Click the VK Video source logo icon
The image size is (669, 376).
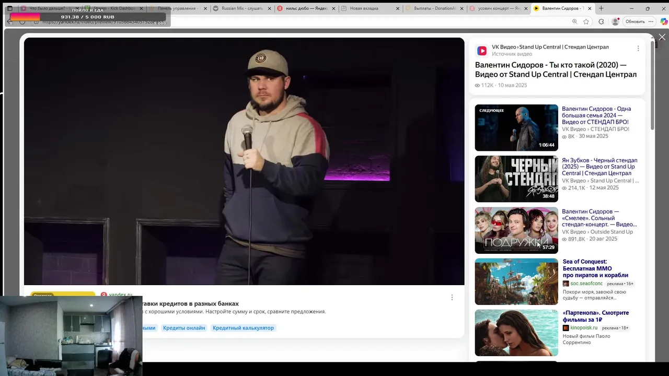(482, 51)
